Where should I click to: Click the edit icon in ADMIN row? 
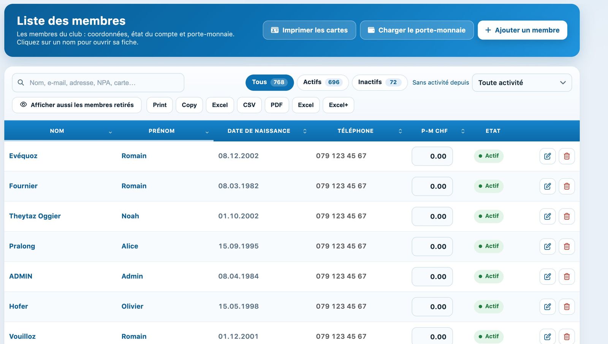[548, 276]
